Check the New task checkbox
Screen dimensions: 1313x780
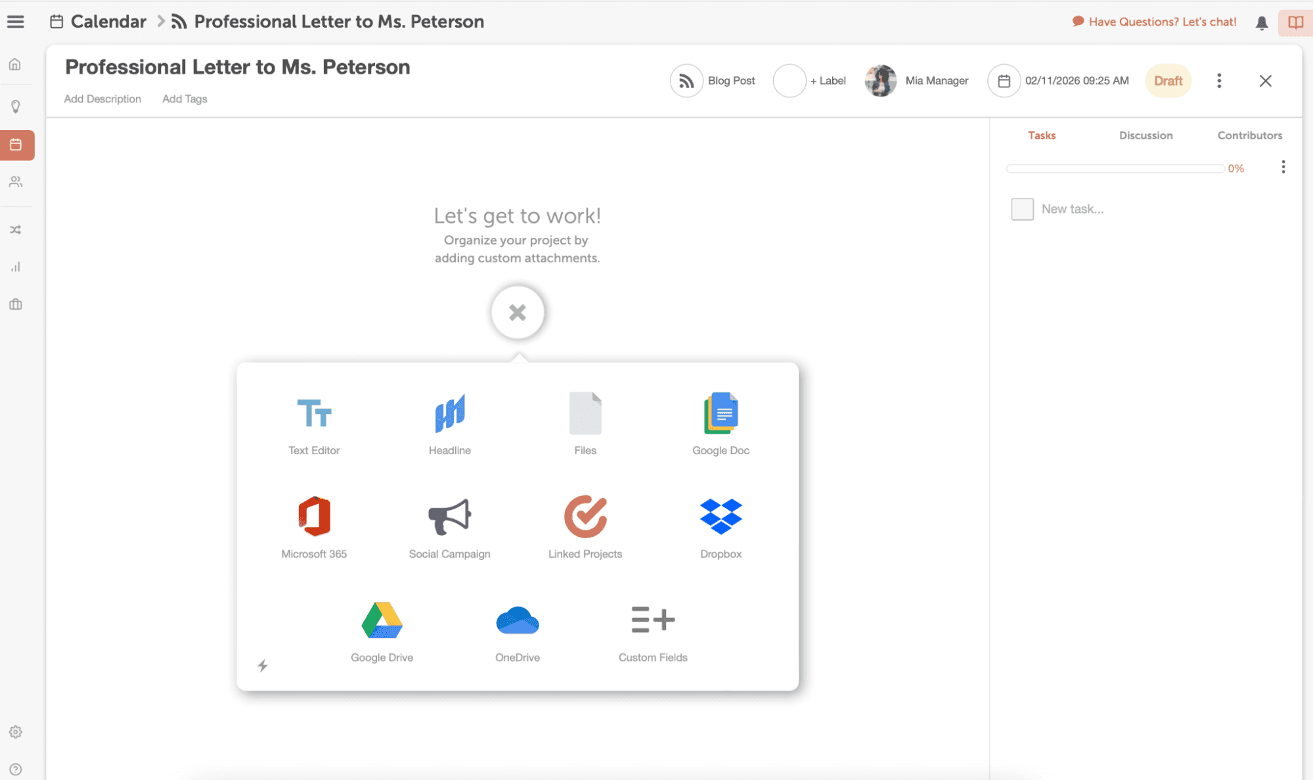1022,209
